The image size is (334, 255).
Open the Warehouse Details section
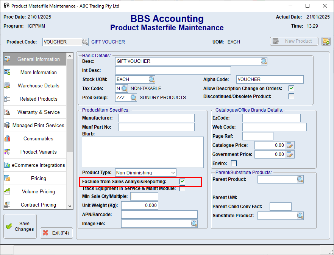pos(38,86)
